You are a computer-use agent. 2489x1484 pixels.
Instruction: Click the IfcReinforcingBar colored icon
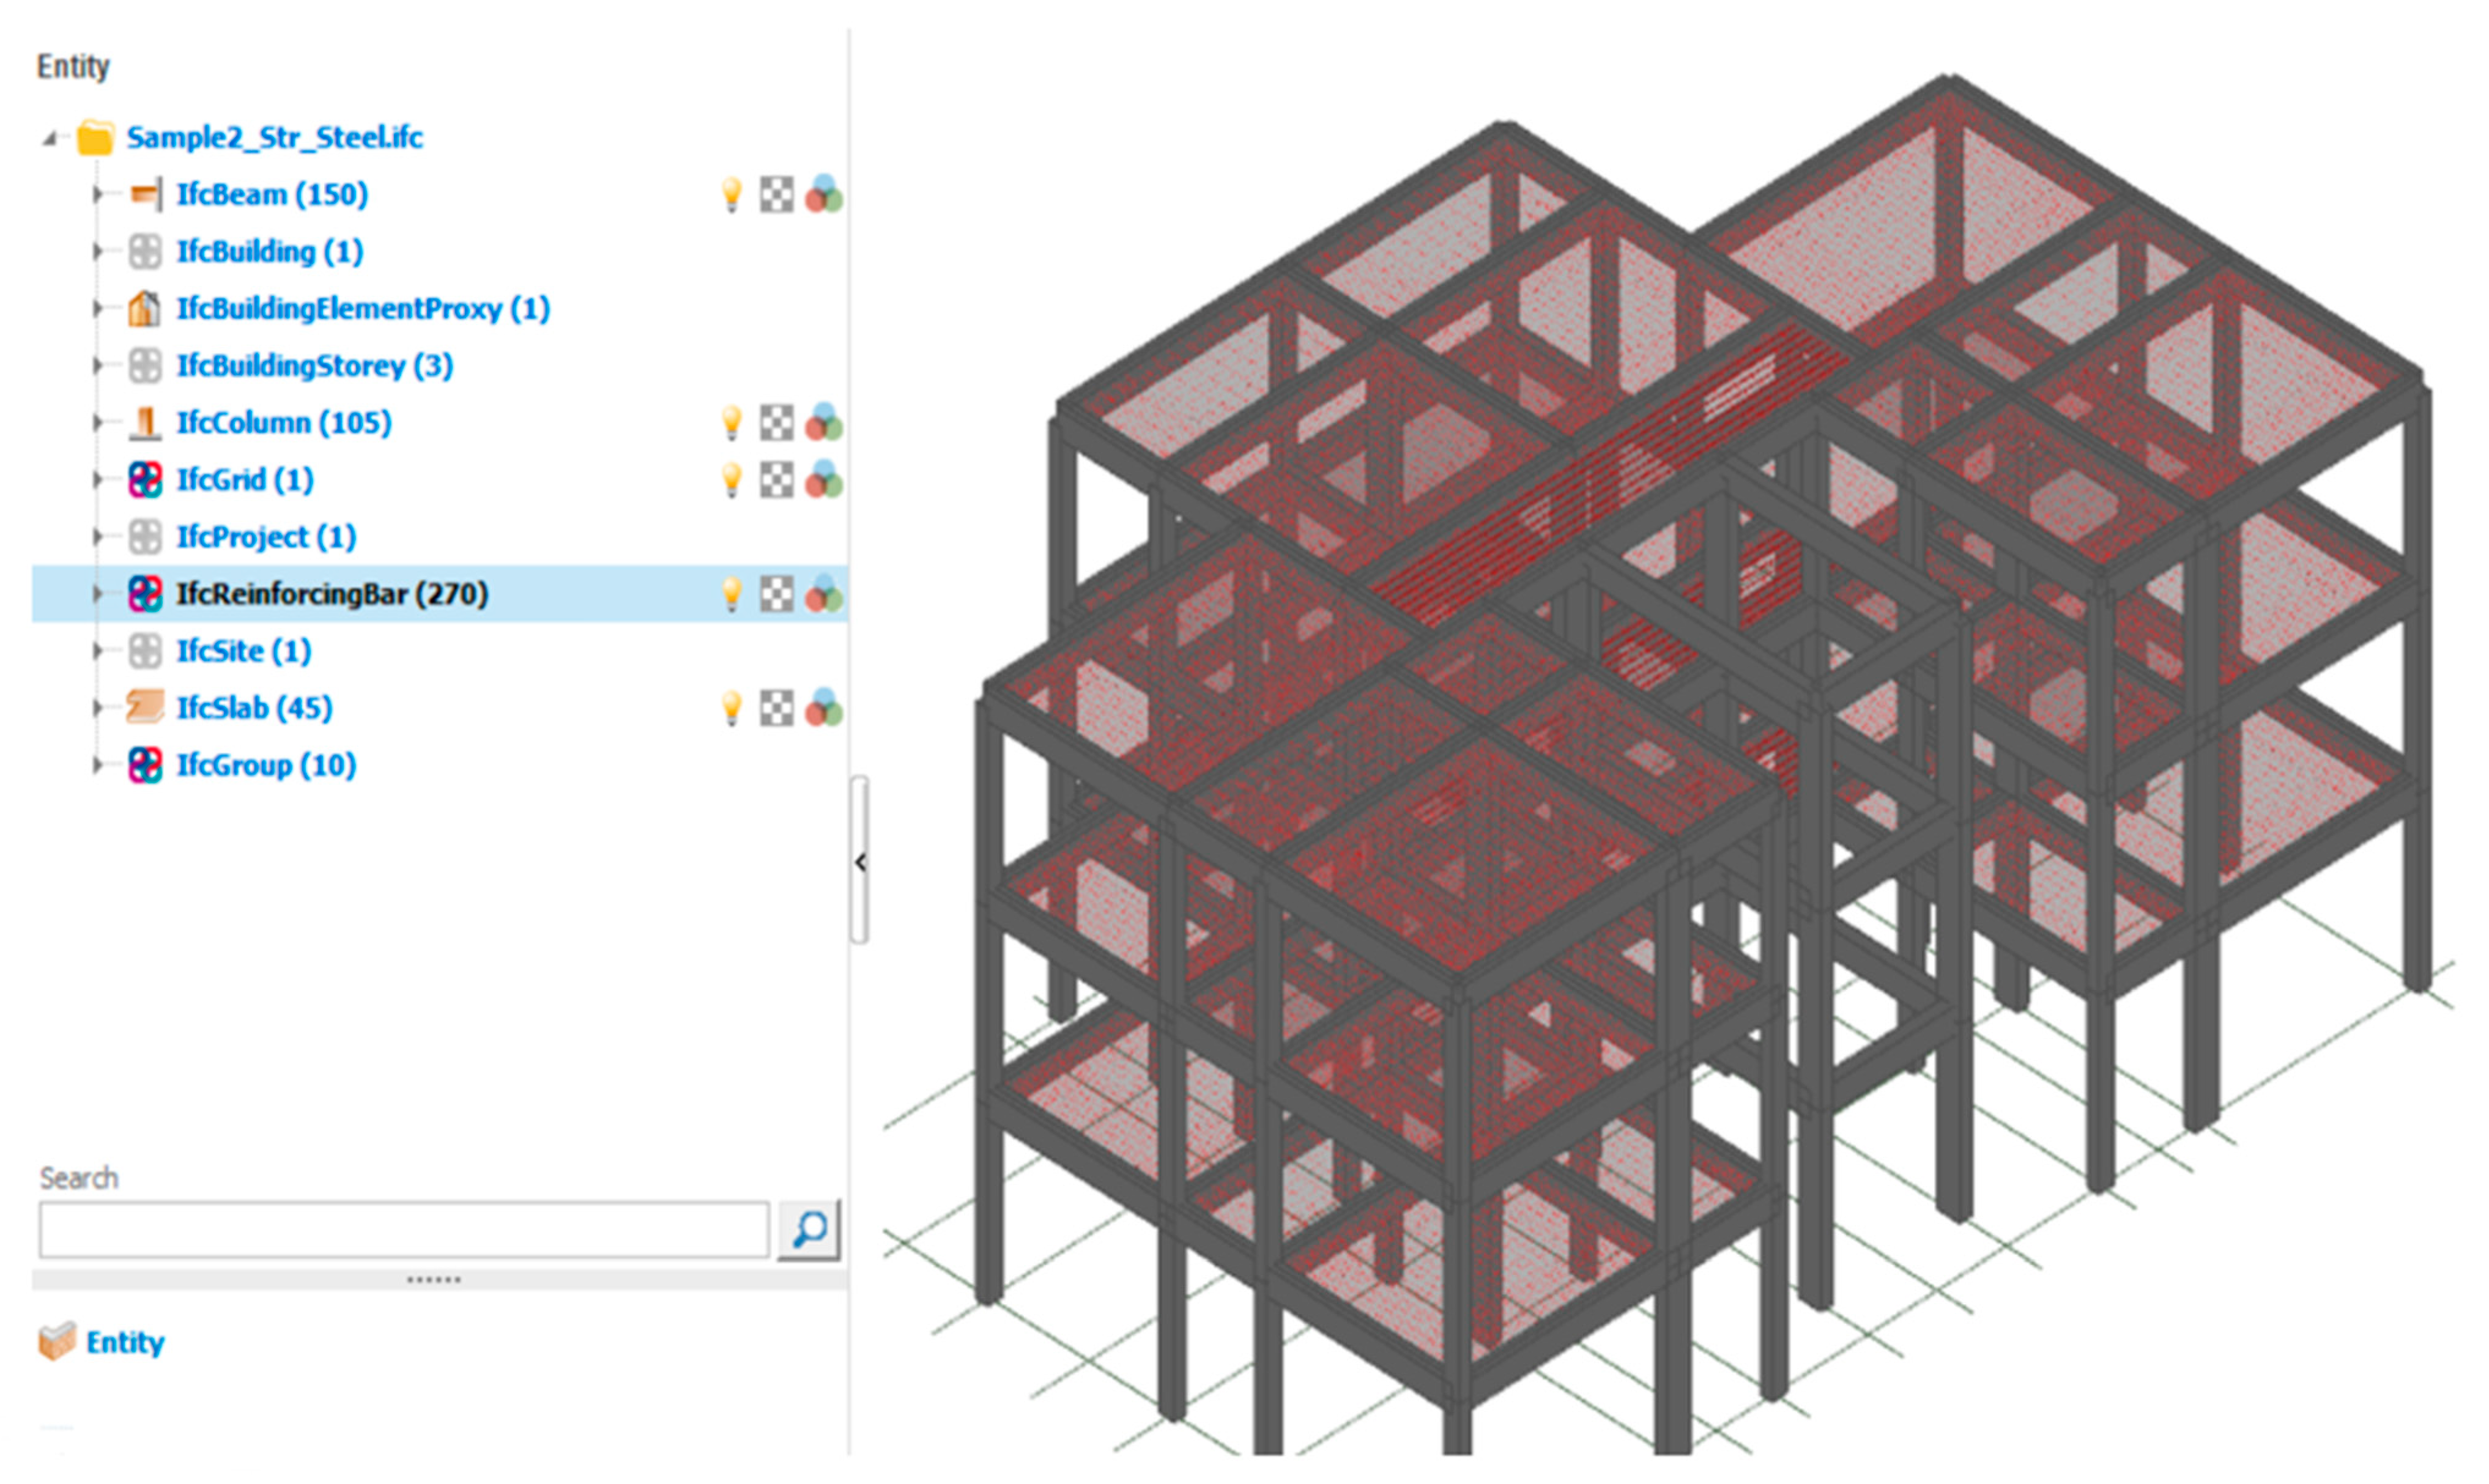click(145, 594)
